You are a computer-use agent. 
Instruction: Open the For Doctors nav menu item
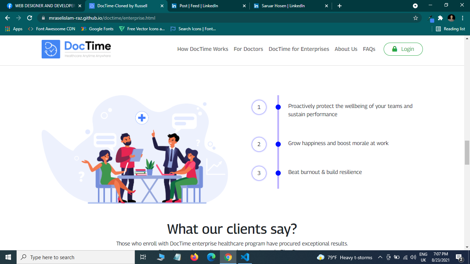248,49
